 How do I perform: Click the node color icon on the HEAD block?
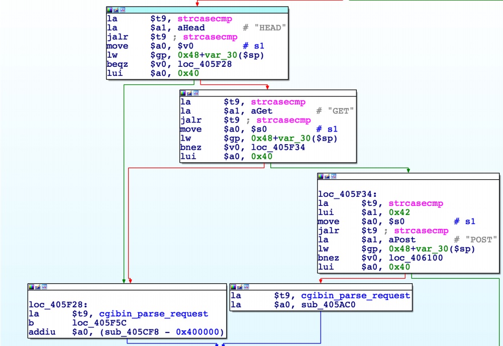click(x=110, y=10)
